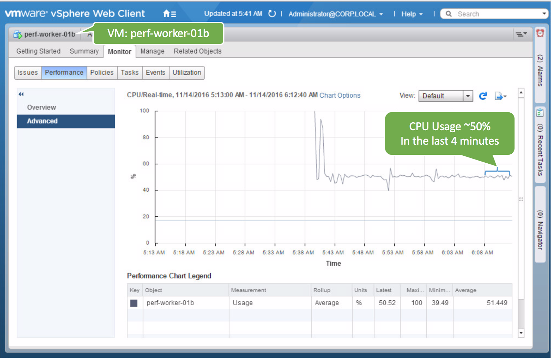551x358 pixels.
Task: Click the Home icon in the top banner
Action: click(x=166, y=13)
